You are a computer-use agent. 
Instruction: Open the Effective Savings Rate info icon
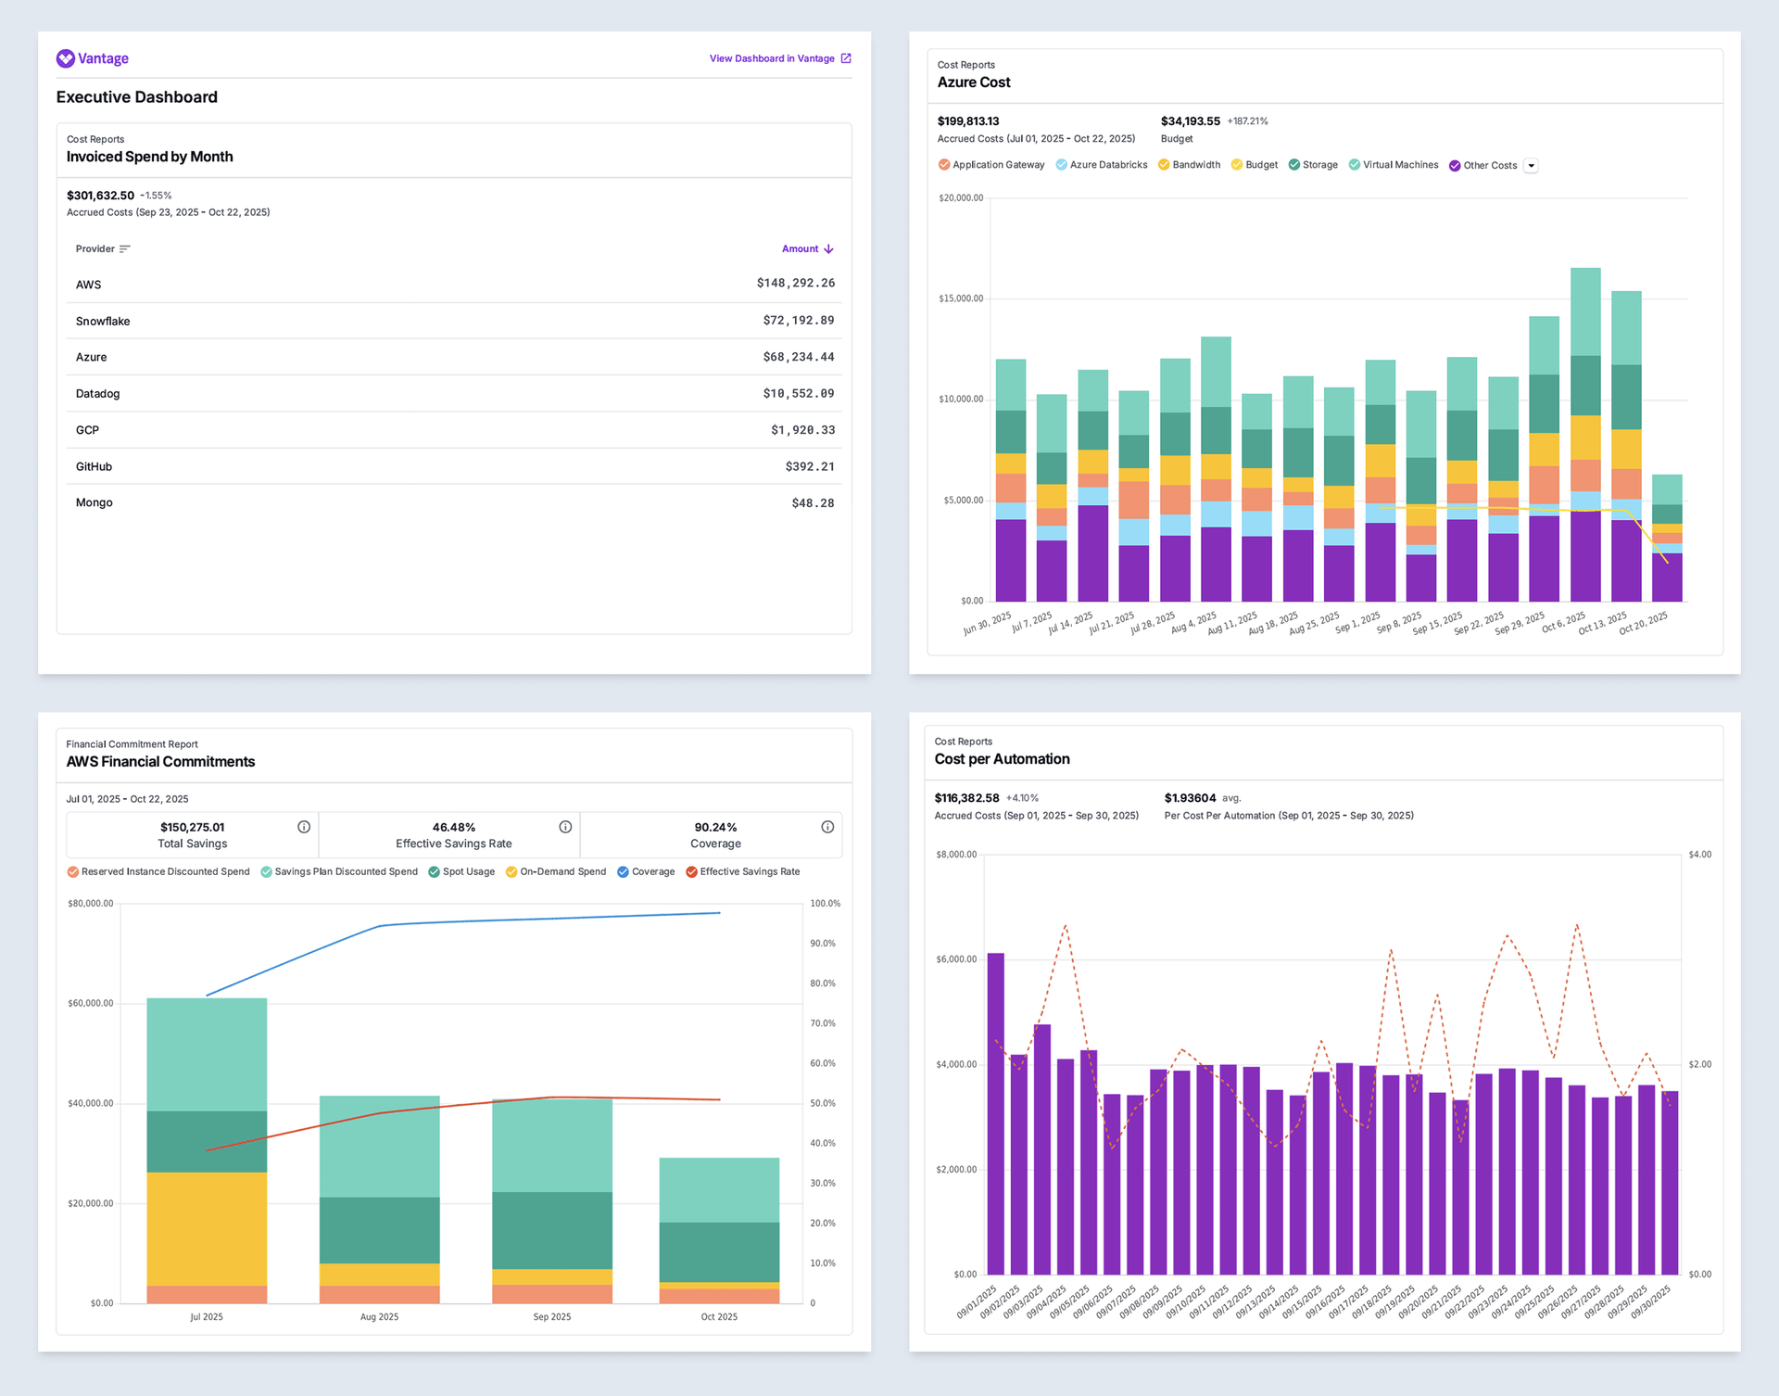click(x=565, y=827)
